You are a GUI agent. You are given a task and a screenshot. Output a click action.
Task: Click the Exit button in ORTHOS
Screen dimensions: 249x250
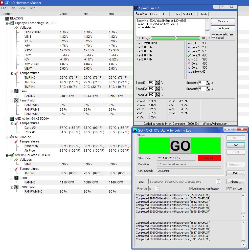[x=235, y=173]
